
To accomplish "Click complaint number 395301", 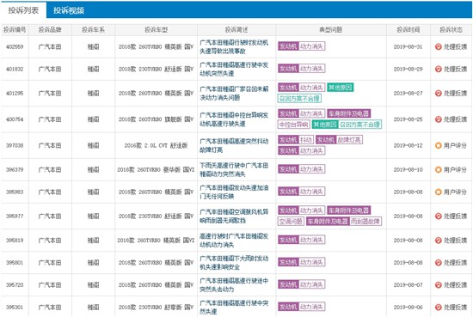I will (x=15, y=307).
